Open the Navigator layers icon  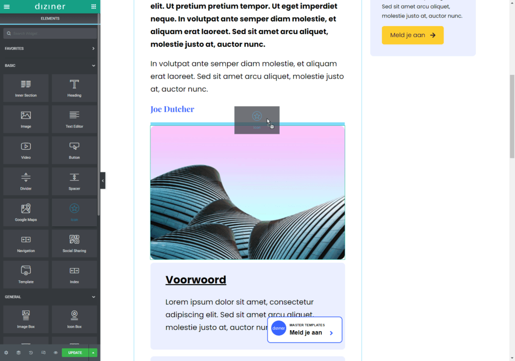click(x=19, y=352)
